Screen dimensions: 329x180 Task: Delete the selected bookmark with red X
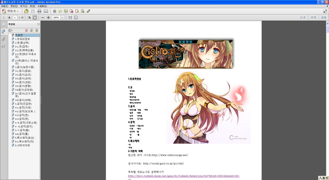pyautogui.click(x=27, y=30)
